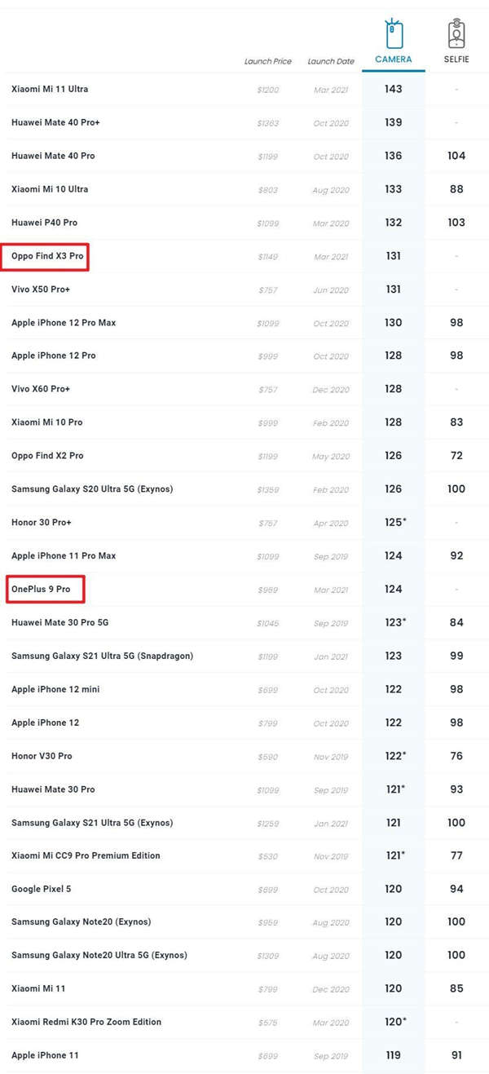This screenshot has height=1074, width=489.
Task: Open Google Pixel 5 entry
Action: [x=42, y=889]
